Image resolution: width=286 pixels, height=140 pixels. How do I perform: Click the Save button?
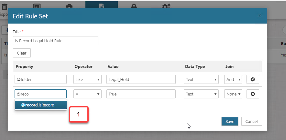click(x=230, y=121)
